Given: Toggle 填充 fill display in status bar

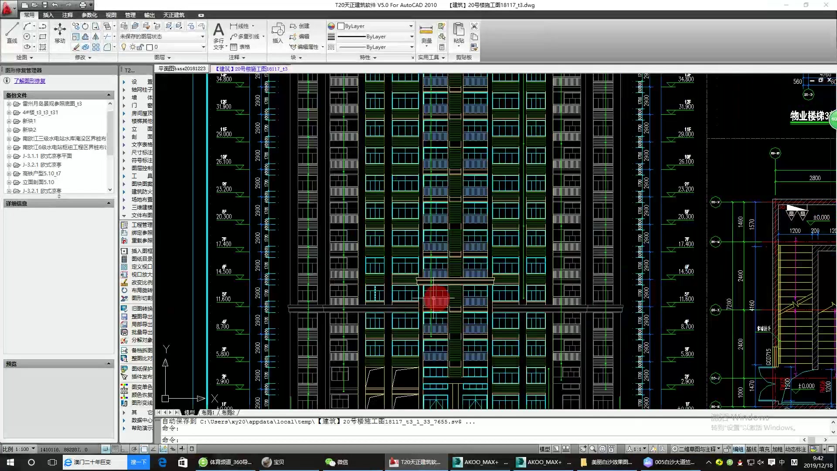Looking at the screenshot, I should (764, 449).
